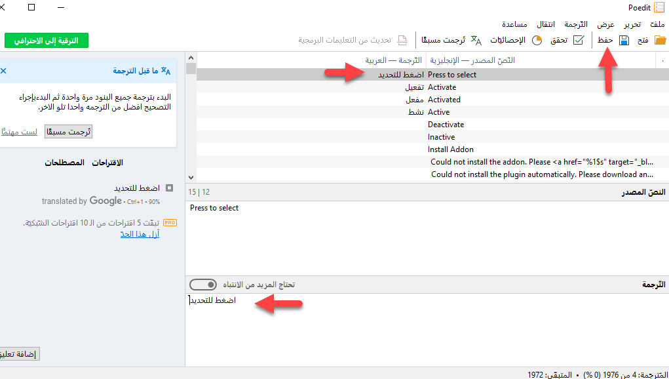Viewport: 669px width, 379px height.
Task: Toggle the تحتاج المزيد من الانتباه switch
Action: coord(203,285)
